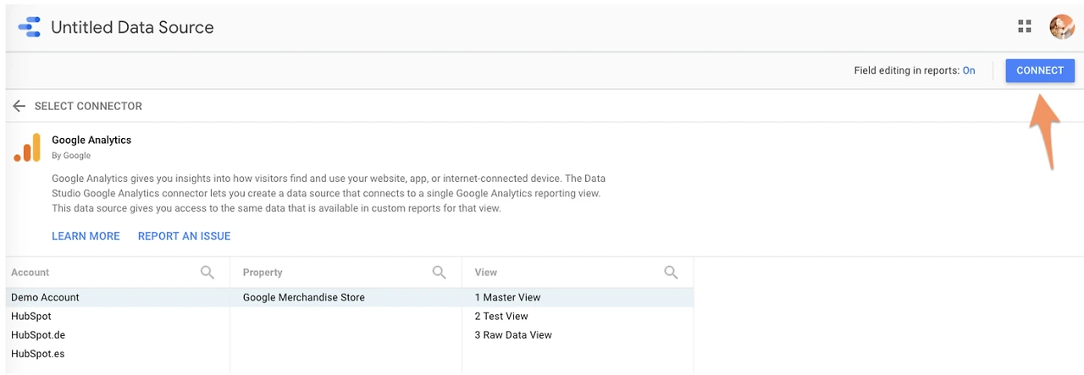Screen dimensions: 1084x375
Task: Open the Google apps grid icon
Action: (x=1025, y=27)
